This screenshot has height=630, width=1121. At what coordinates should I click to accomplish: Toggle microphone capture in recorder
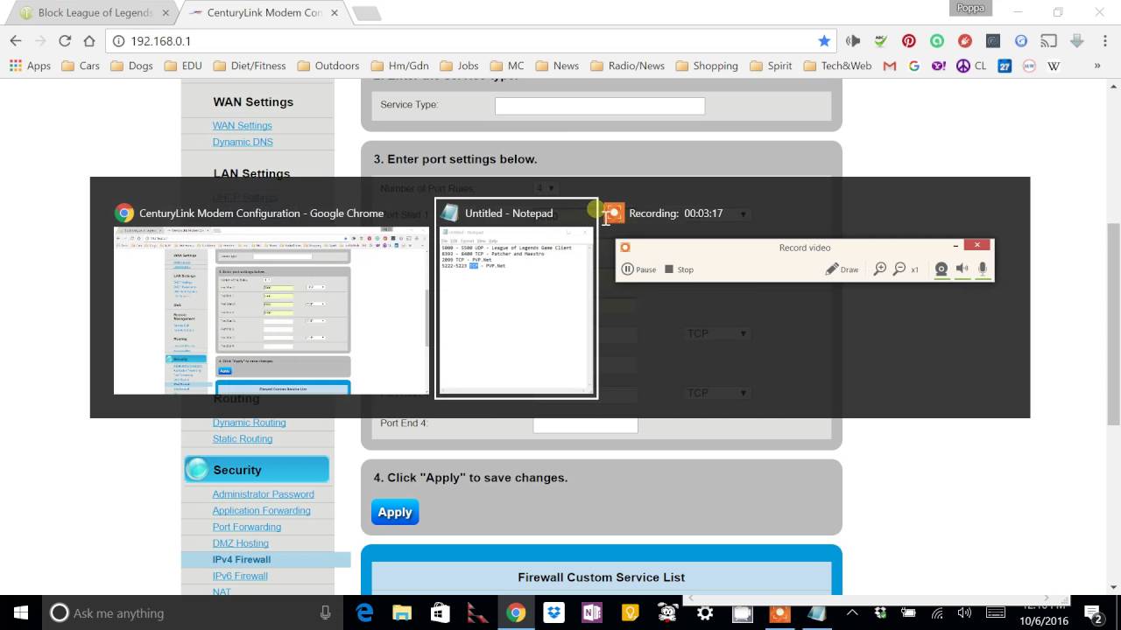pyautogui.click(x=983, y=269)
